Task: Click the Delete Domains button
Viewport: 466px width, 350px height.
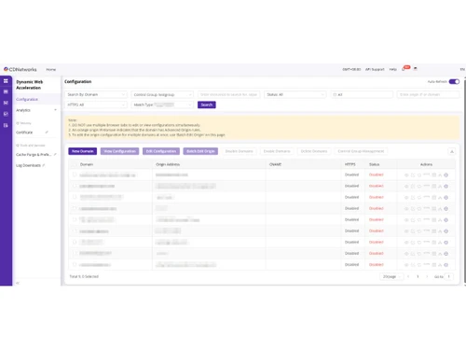Action: (314, 151)
